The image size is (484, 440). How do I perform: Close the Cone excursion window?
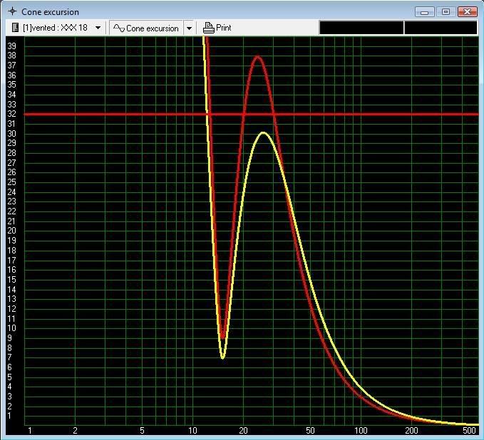[x=468, y=12]
